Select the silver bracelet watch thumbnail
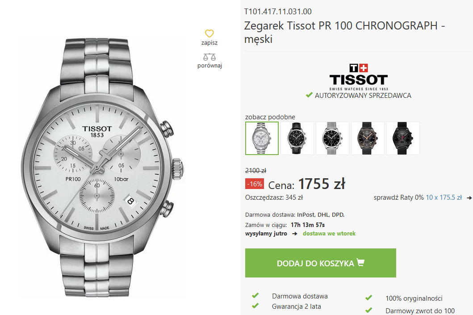 [262, 138]
